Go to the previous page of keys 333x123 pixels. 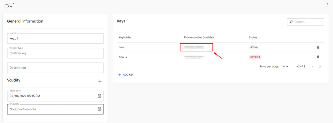coord(313,67)
